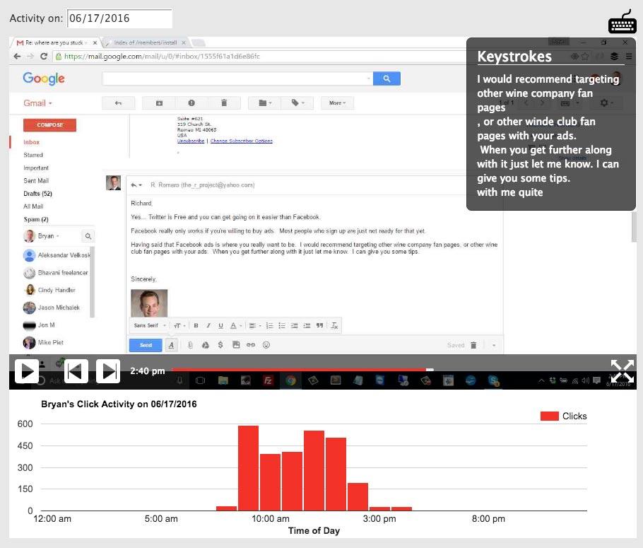
Task: Open chat with Mike Piet
Action: pyautogui.click(x=44, y=342)
